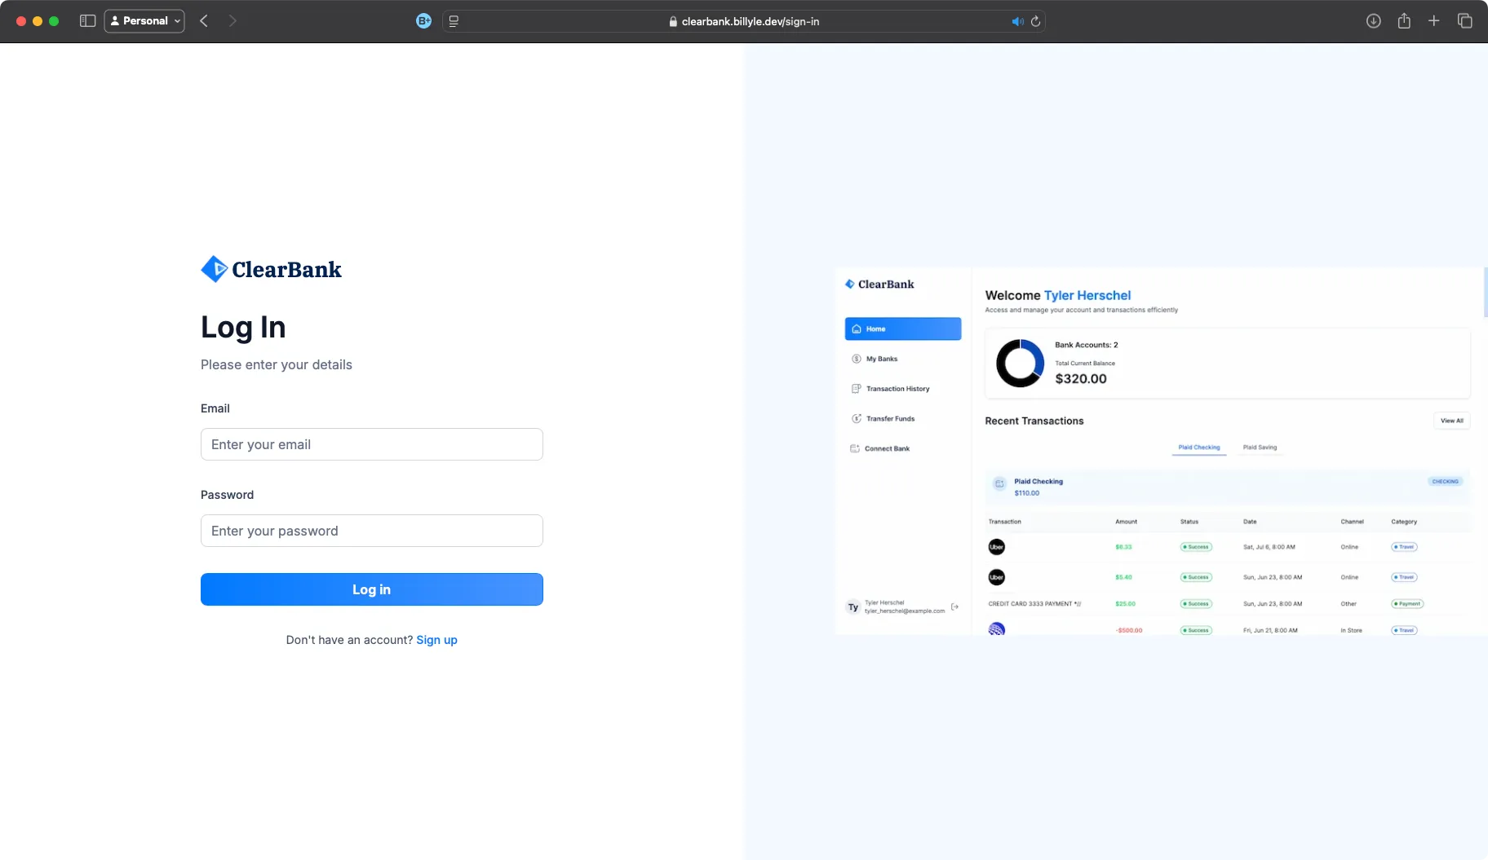The width and height of the screenshot is (1488, 860).
Task: Toggle the Safari sidebar panel
Action: pos(87,20)
